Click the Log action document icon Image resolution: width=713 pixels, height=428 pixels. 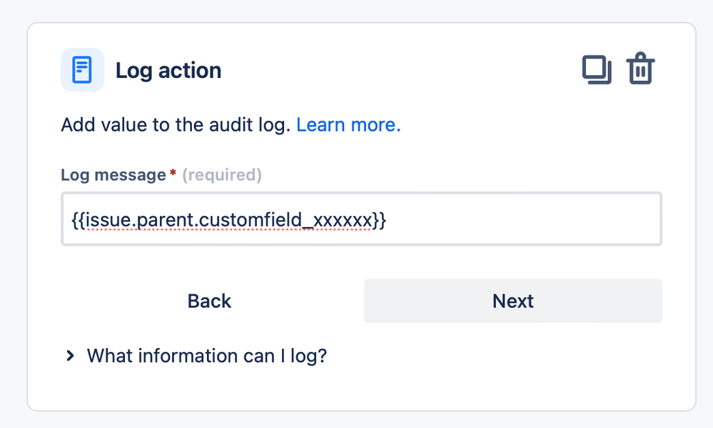(83, 69)
